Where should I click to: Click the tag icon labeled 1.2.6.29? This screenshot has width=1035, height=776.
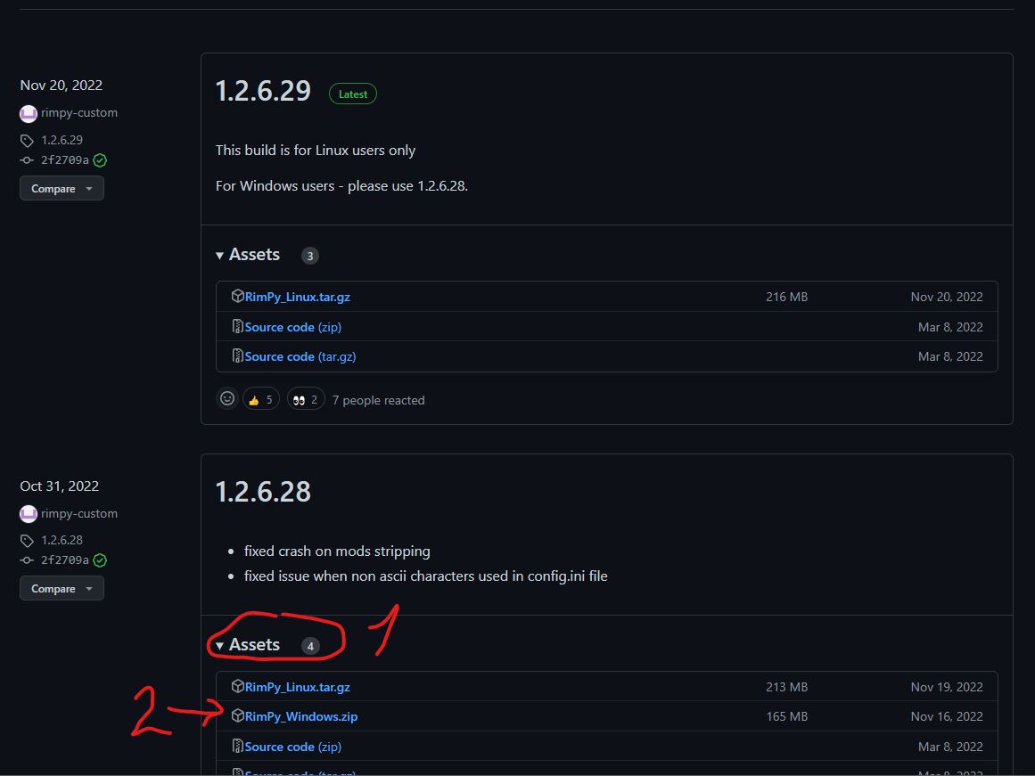28,141
